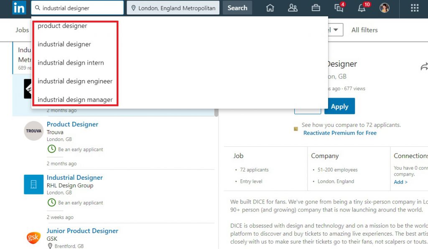
Task: Click 'GSK' company name text
Action: pos(52,239)
